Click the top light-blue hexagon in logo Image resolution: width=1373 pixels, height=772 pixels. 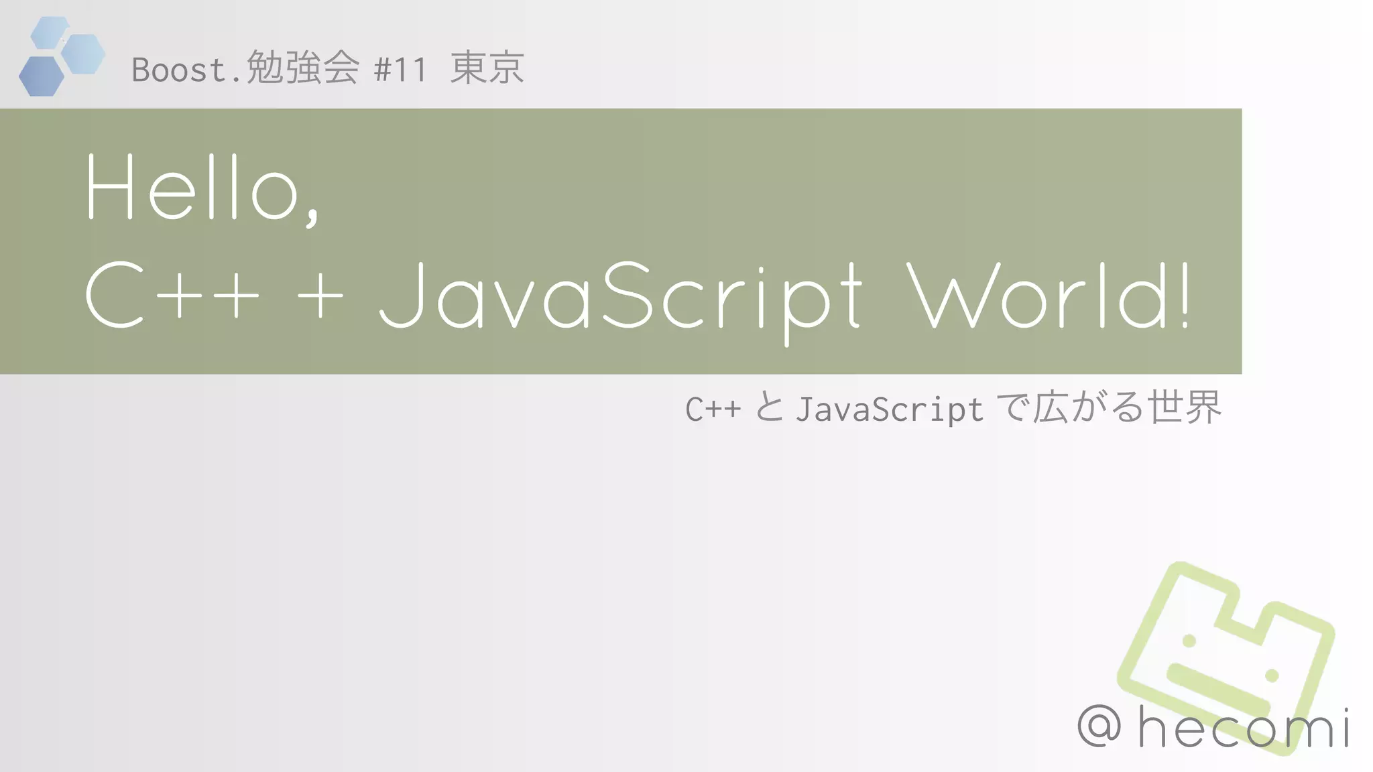coord(50,32)
